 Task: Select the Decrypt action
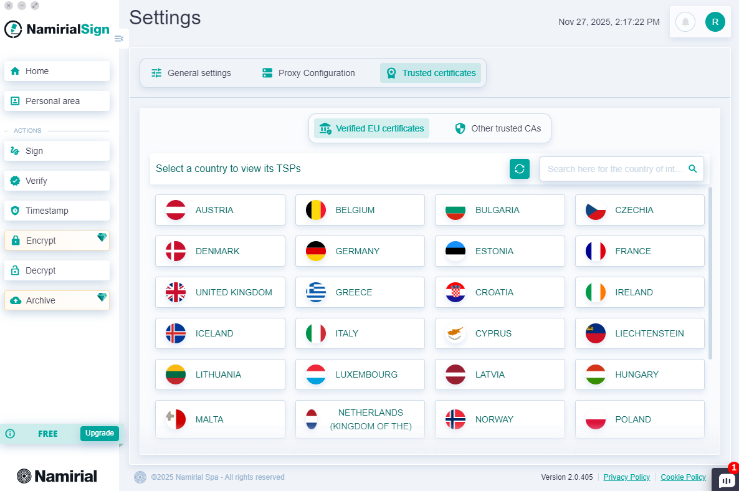click(x=57, y=270)
